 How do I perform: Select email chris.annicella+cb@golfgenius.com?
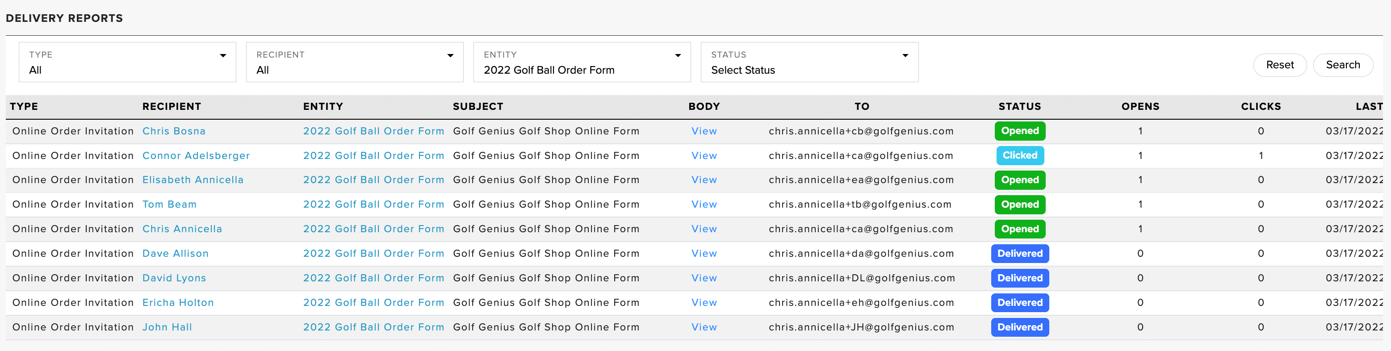point(861,131)
